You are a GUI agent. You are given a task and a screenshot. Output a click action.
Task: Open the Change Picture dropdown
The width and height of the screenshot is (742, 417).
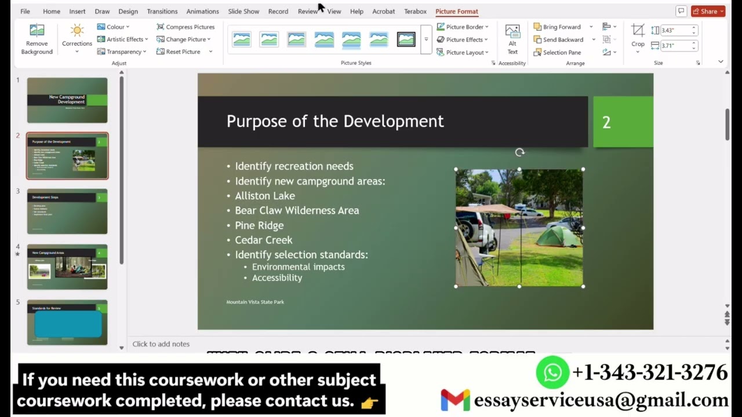[184, 39]
